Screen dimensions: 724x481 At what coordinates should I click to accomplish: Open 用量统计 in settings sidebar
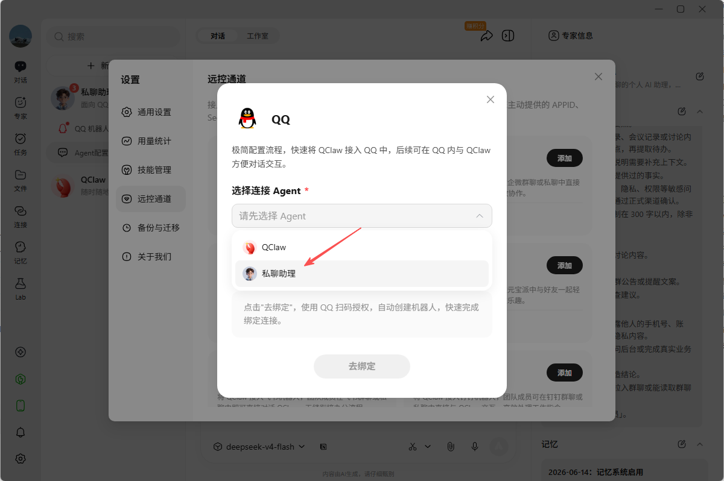[x=151, y=141]
